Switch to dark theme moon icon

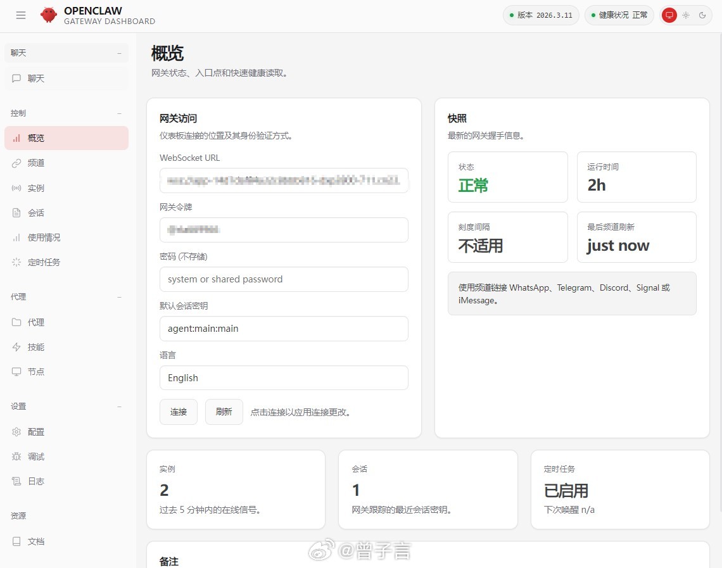coord(702,15)
